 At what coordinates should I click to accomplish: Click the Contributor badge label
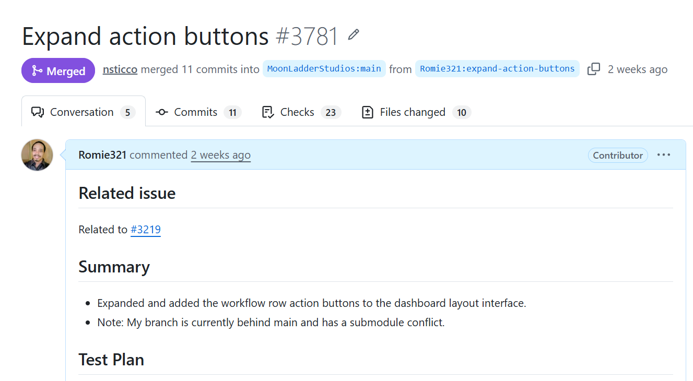[x=618, y=155]
